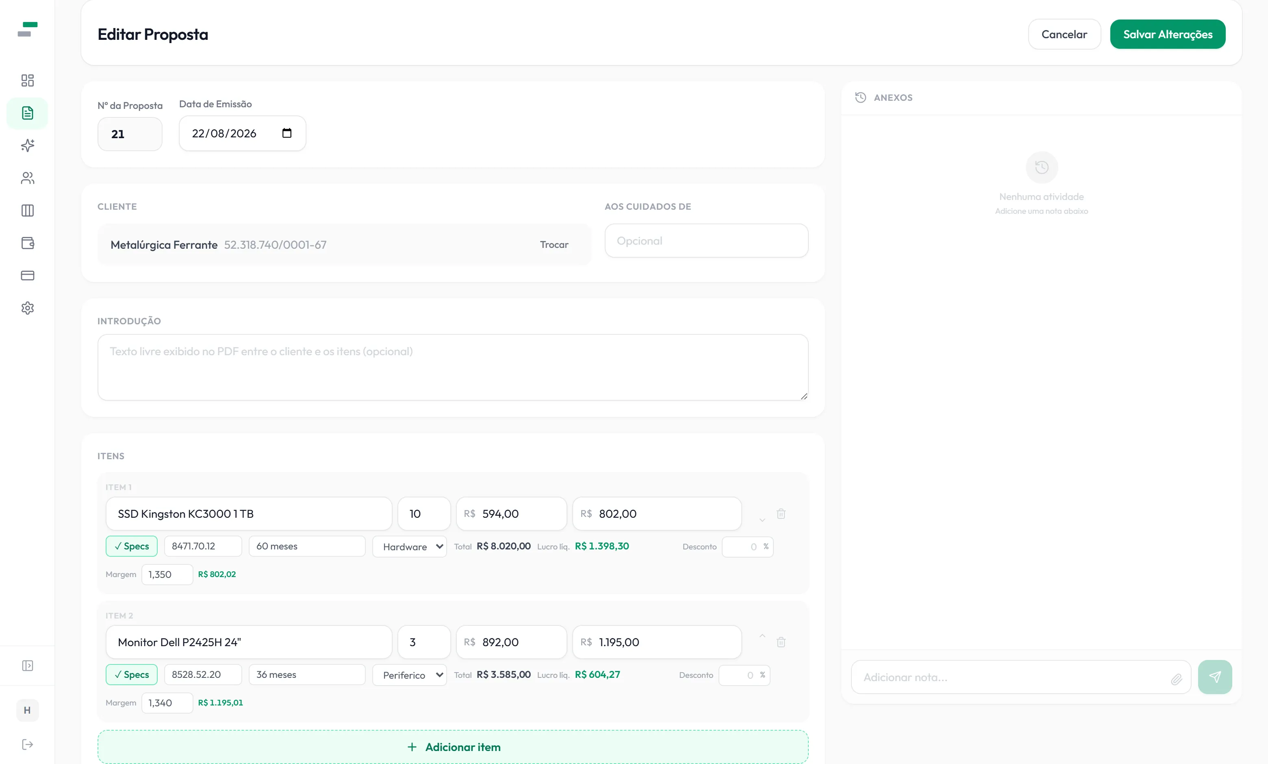Open the proposals document icon in sidebar

tap(27, 113)
